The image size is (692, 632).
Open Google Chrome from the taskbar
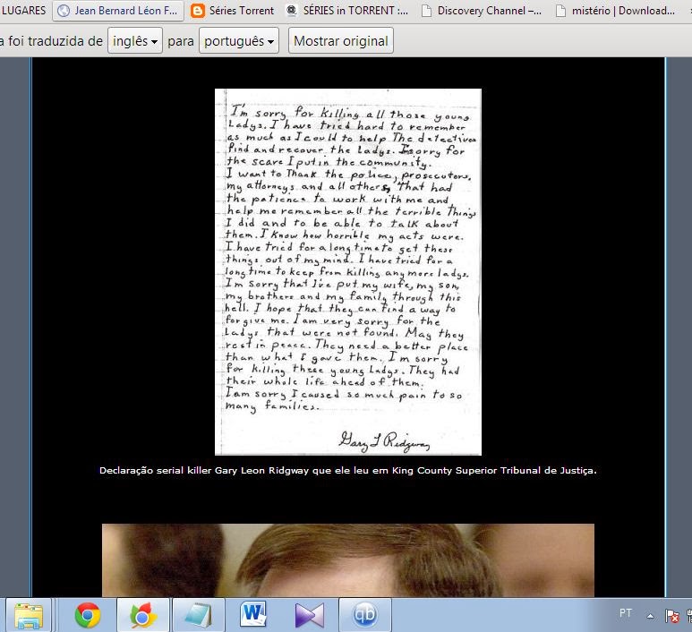(x=88, y=615)
